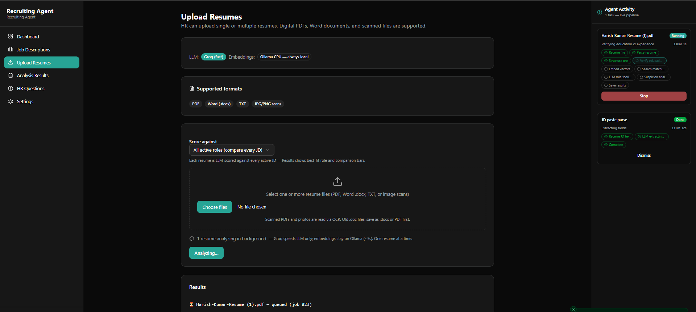Click the queued Harish-Kumar-Resume result row

250,304
